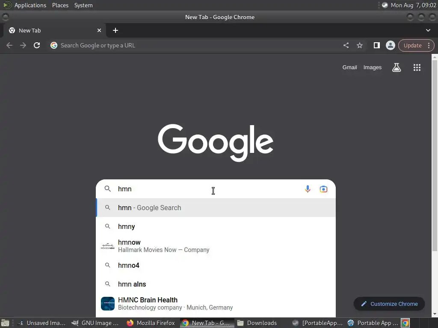Choose the HMNC Brain Health suggestion
438x328 pixels.
tap(216, 304)
